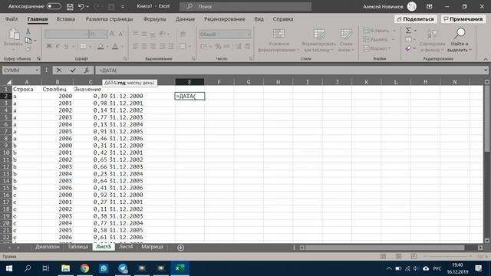Screen dimensions: 491x276
Task: Click the AutoSum sigma icon
Action: pos(408,31)
